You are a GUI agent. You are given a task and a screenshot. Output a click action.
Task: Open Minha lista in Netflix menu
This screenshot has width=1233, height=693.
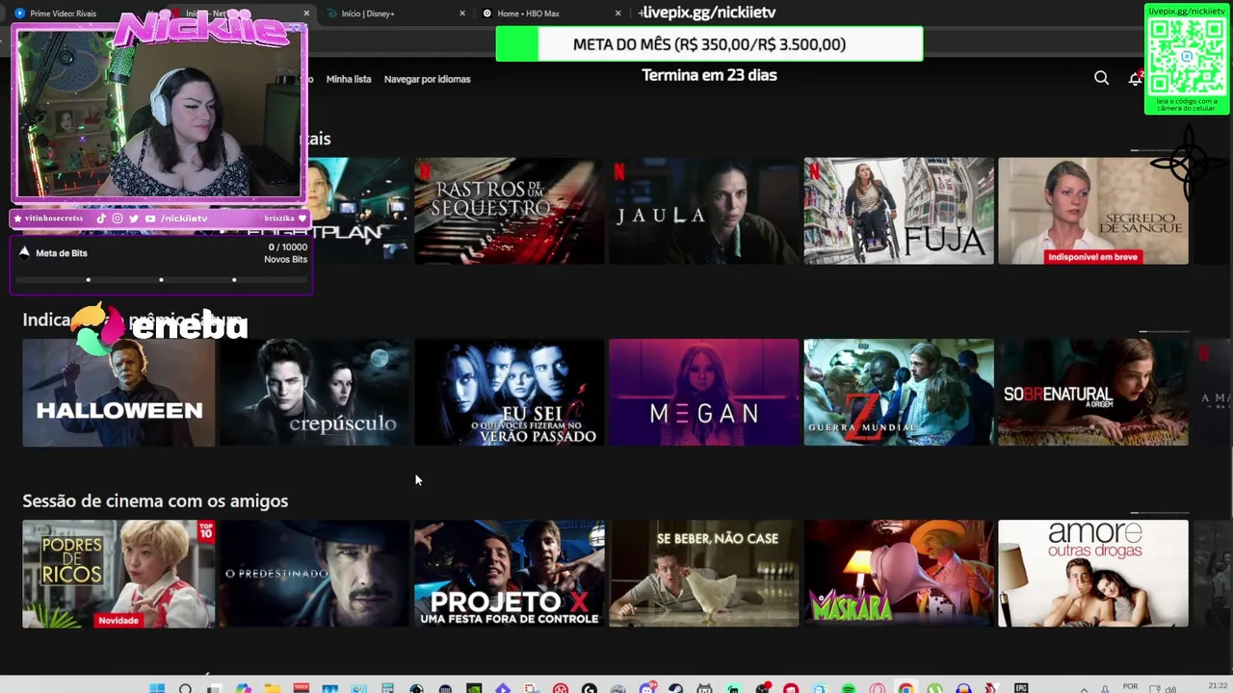tap(349, 79)
